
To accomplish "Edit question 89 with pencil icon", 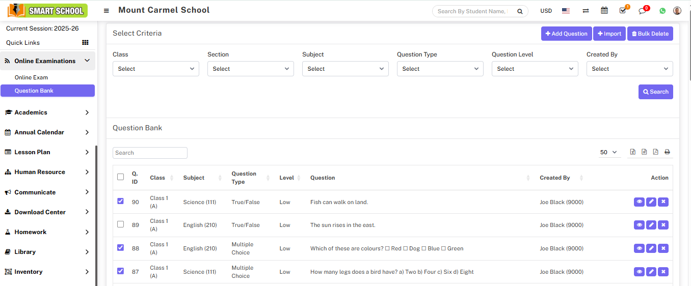I will point(651,225).
